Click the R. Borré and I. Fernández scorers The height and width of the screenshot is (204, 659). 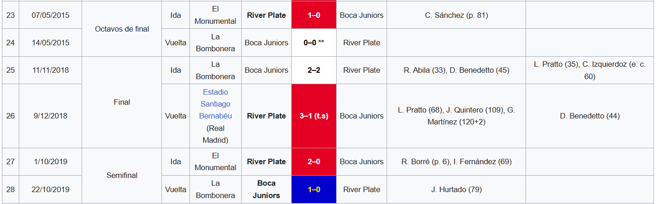click(456, 162)
